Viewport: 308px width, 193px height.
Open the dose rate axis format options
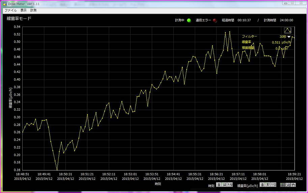(x=273, y=185)
